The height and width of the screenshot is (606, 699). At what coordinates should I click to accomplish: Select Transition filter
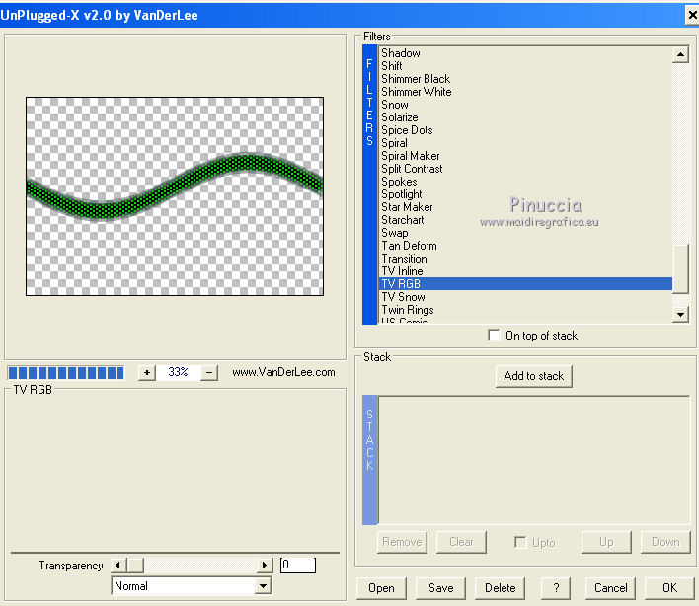pyautogui.click(x=525, y=259)
